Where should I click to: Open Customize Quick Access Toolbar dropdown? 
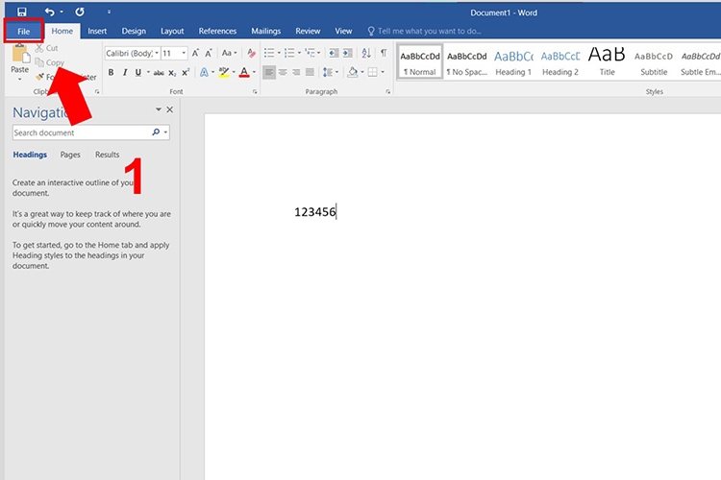click(x=109, y=12)
